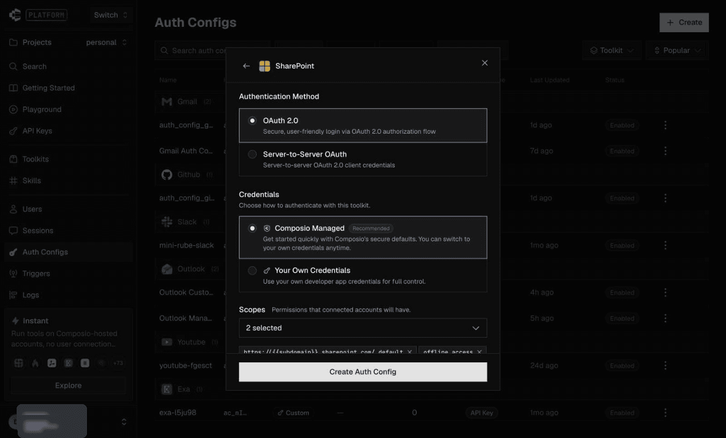Click the Logs sidebar icon
The height and width of the screenshot is (438, 726).
point(13,295)
